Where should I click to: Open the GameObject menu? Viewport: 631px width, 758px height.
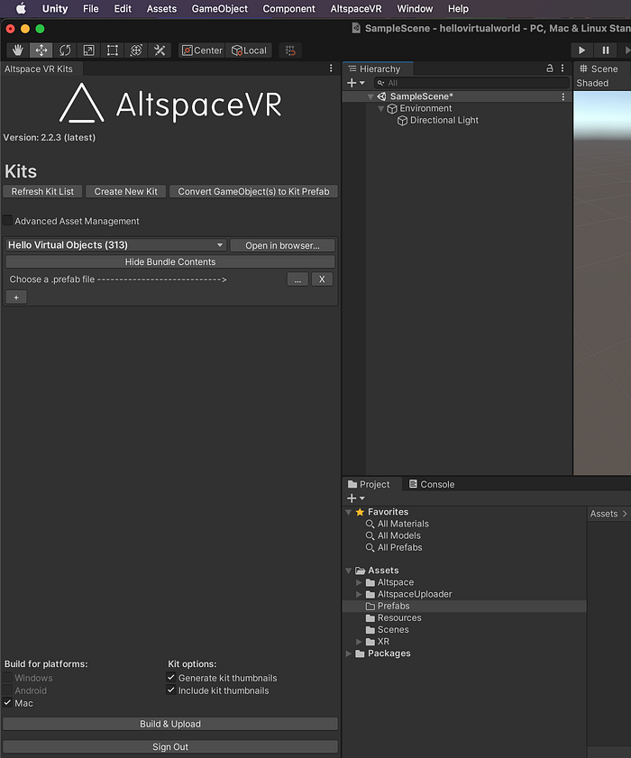click(220, 9)
